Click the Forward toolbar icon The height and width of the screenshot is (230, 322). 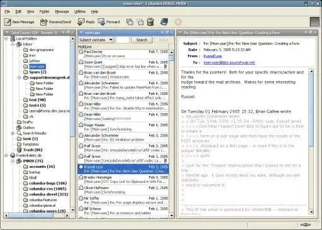101,22
